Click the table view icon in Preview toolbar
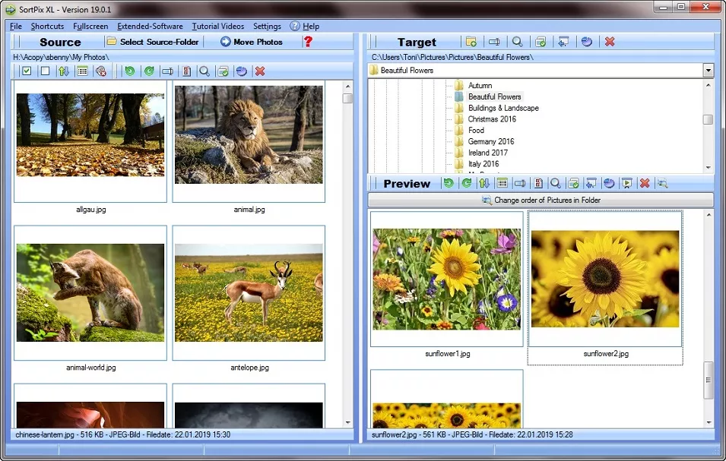The height and width of the screenshot is (461, 726). tap(502, 183)
